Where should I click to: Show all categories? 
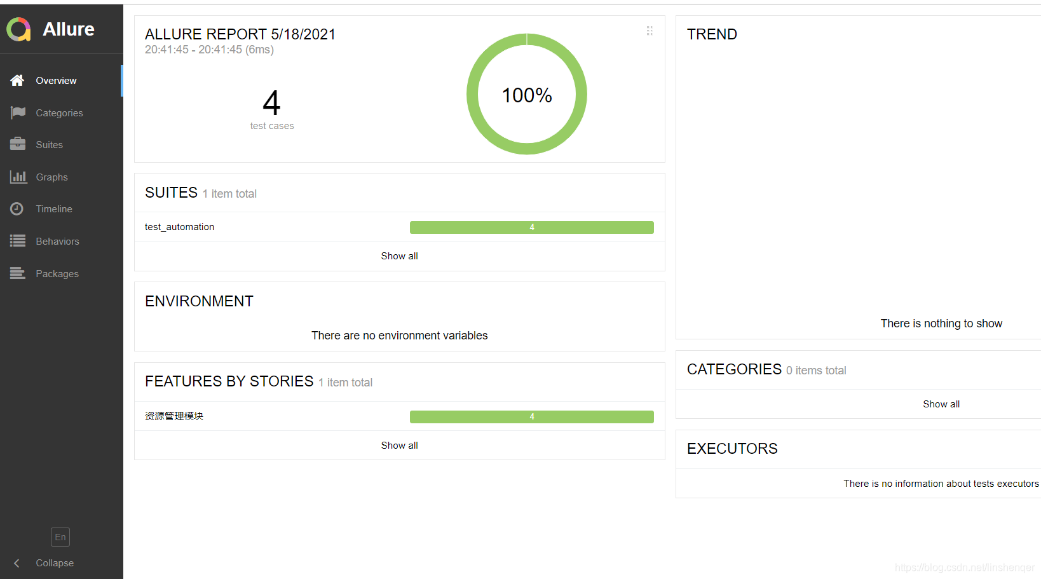[x=941, y=404]
